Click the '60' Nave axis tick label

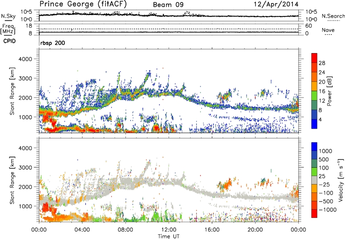(308, 26)
